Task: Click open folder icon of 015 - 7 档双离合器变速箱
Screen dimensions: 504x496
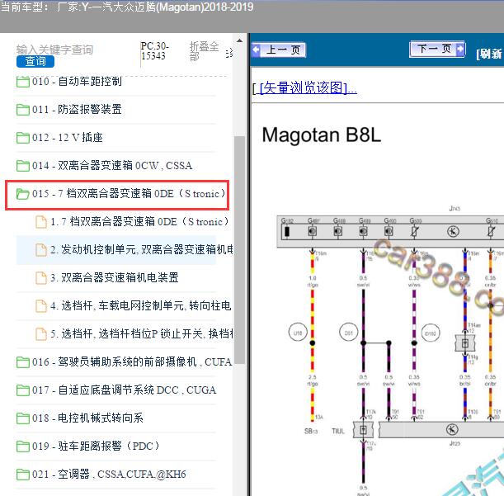Action: [23, 194]
